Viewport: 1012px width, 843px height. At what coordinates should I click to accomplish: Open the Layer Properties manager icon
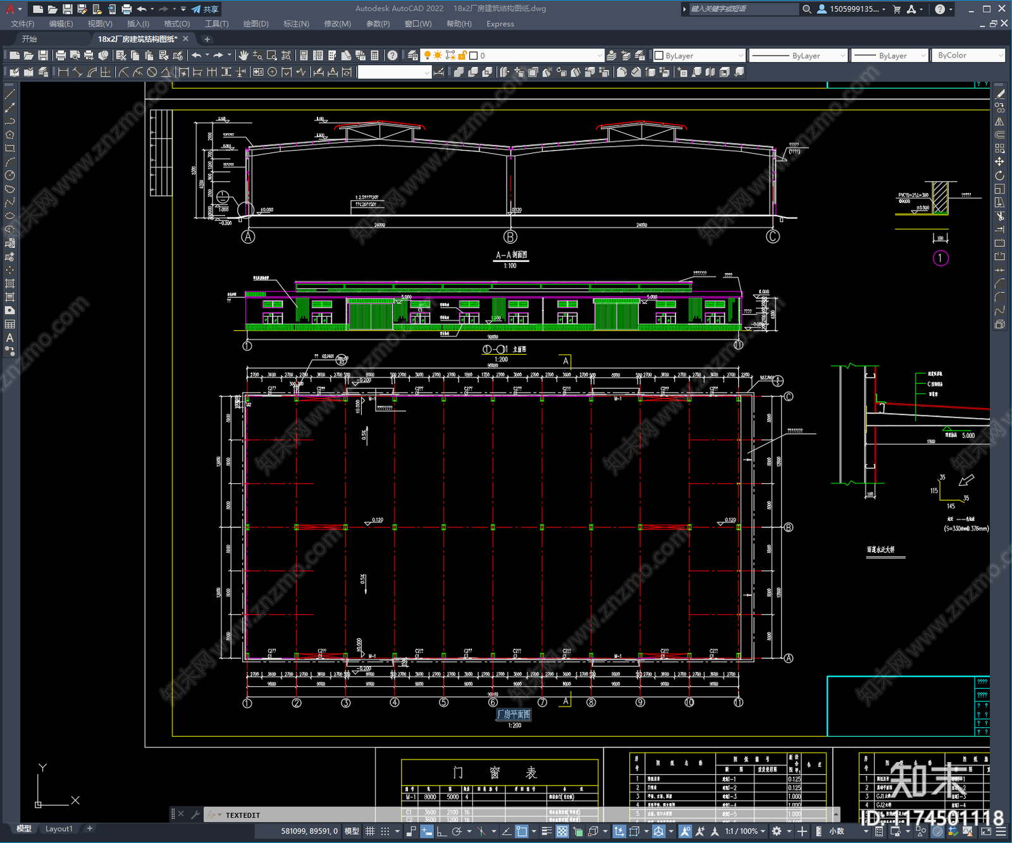click(x=413, y=56)
